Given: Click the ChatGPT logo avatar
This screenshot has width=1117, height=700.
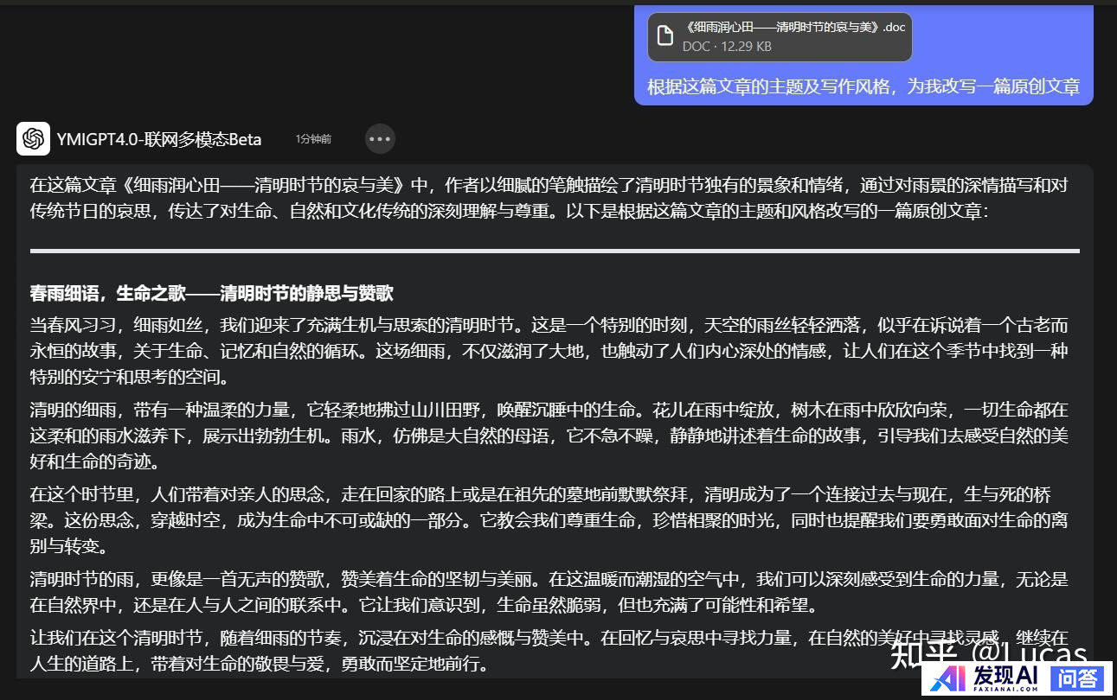Looking at the screenshot, I should tap(33, 138).
